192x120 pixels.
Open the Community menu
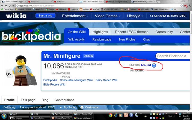click(x=164, y=32)
